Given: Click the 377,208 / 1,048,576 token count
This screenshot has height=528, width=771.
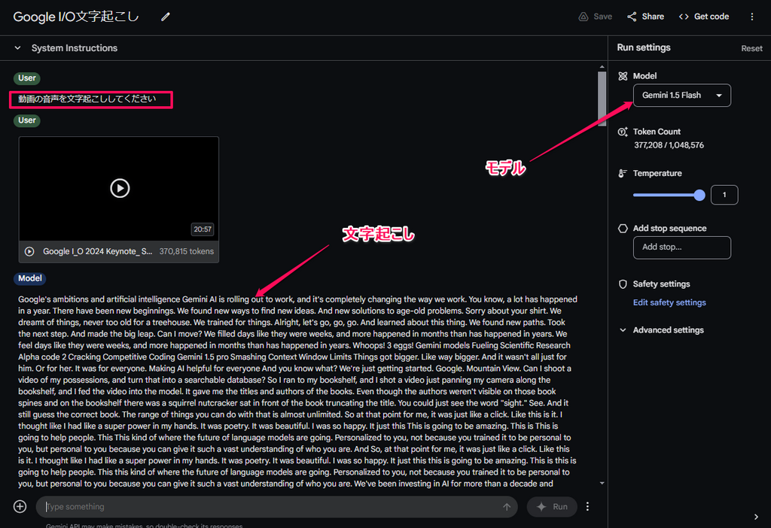Looking at the screenshot, I should pyautogui.click(x=669, y=145).
